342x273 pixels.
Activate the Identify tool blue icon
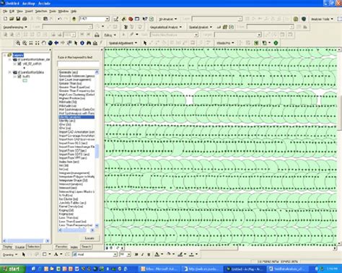pos(82,43)
